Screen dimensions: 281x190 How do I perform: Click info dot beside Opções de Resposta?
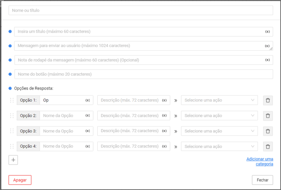[x=10, y=88]
